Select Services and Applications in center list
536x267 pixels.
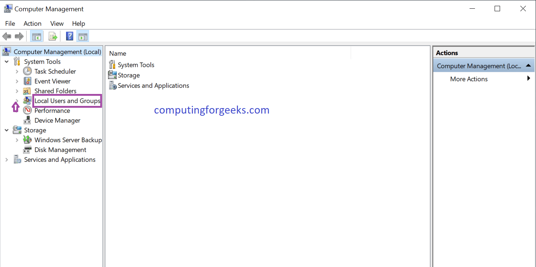pyautogui.click(x=153, y=86)
